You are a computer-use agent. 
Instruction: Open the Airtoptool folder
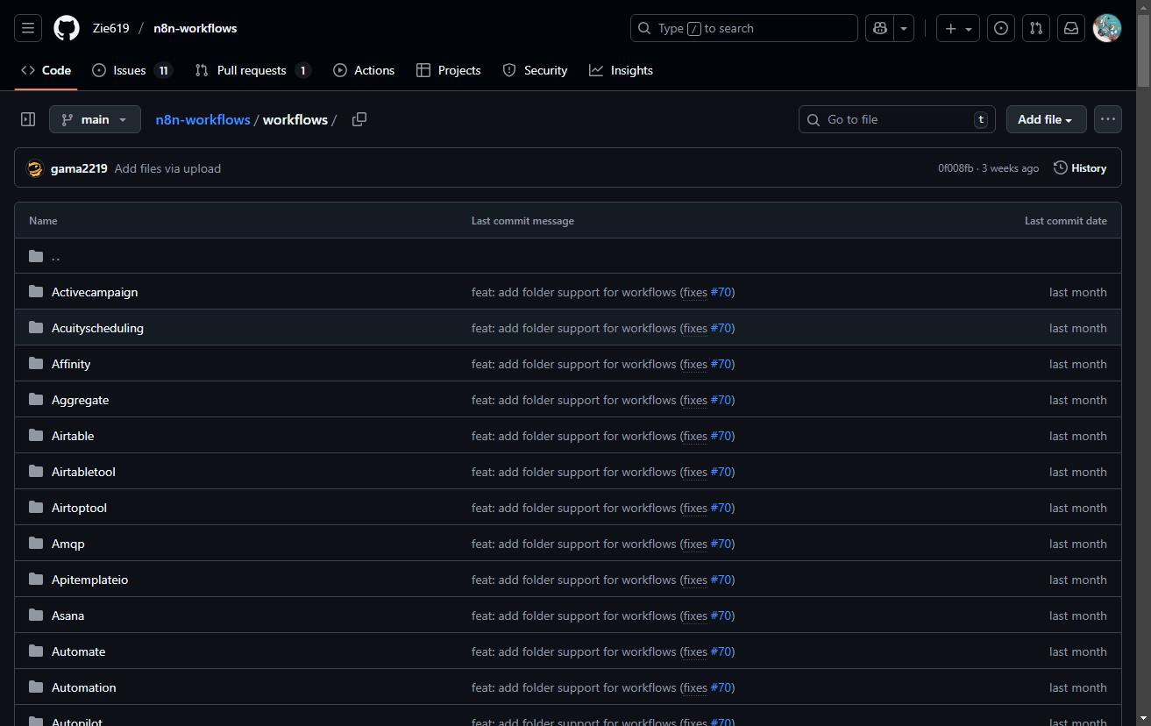click(x=79, y=508)
